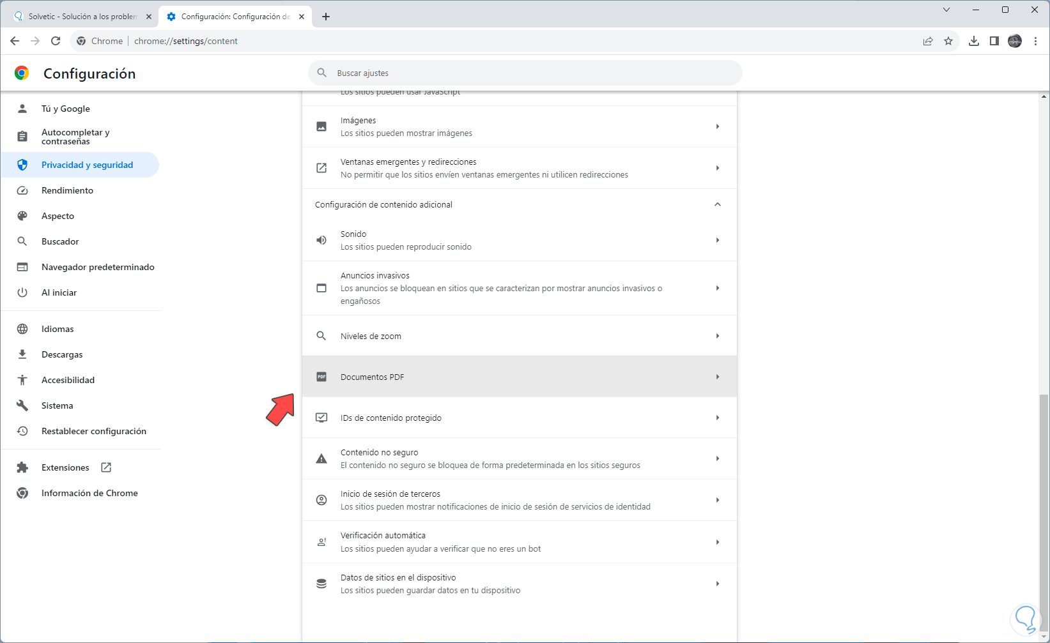Image resolution: width=1050 pixels, height=643 pixels.
Task: Expand the Sonido row arrow
Action: [718, 240]
